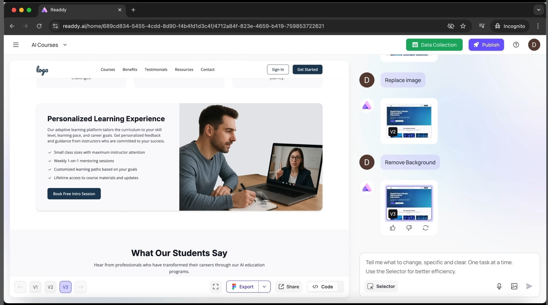Image resolution: width=548 pixels, height=305 pixels.
Task: Open the Resources nav link
Action: [184, 69]
